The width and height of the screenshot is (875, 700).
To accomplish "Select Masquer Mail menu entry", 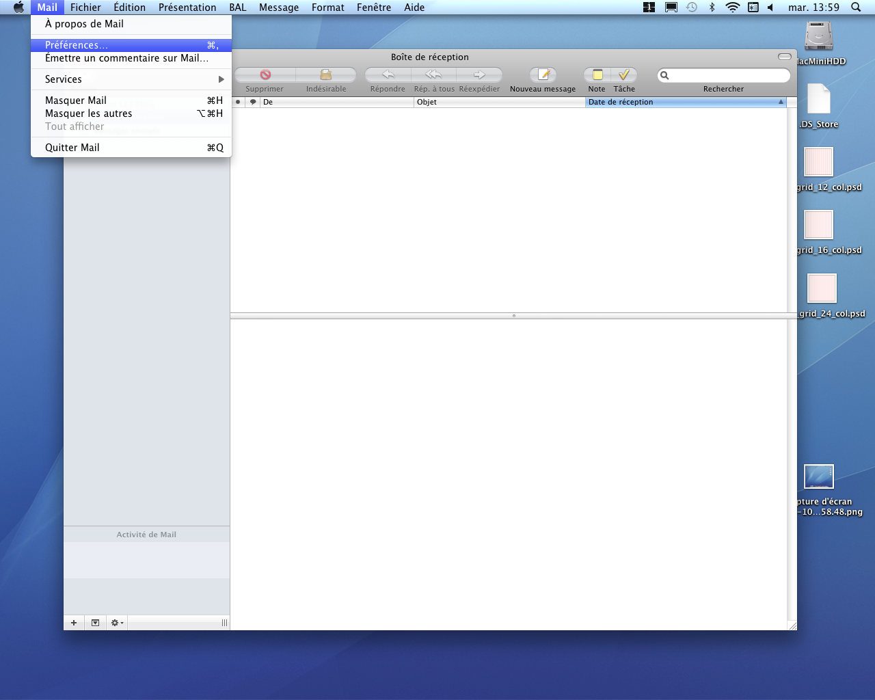I will [131, 100].
